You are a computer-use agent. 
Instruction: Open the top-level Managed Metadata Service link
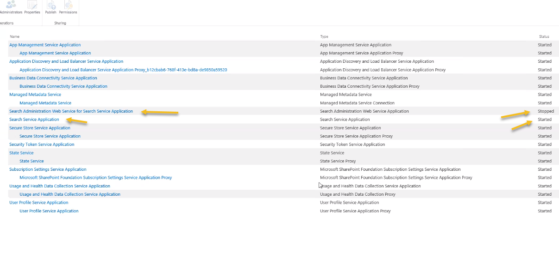[x=35, y=95]
